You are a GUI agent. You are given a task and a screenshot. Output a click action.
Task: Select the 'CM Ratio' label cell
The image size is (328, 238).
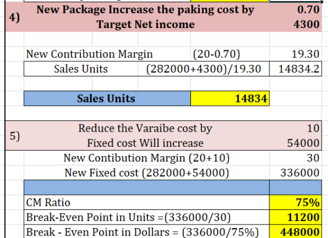[x=146, y=202]
